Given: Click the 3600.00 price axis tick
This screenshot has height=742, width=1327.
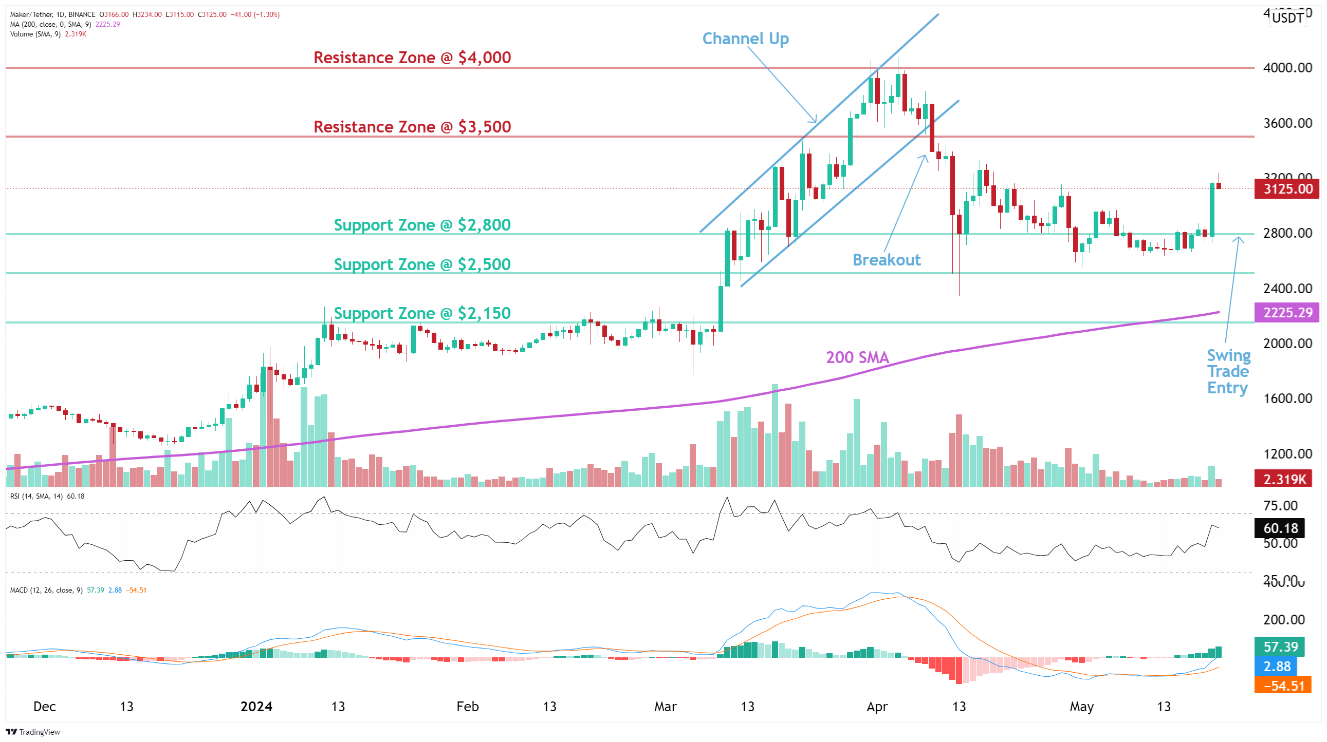Looking at the screenshot, I should (x=1287, y=123).
